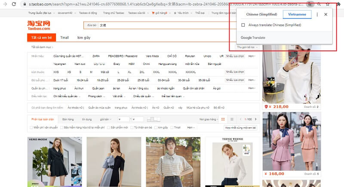Viewport: 344px width, 187px height.
Task: Open the white blouse product priced 218,00
Action: pyautogui.click(x=292, y=74)
